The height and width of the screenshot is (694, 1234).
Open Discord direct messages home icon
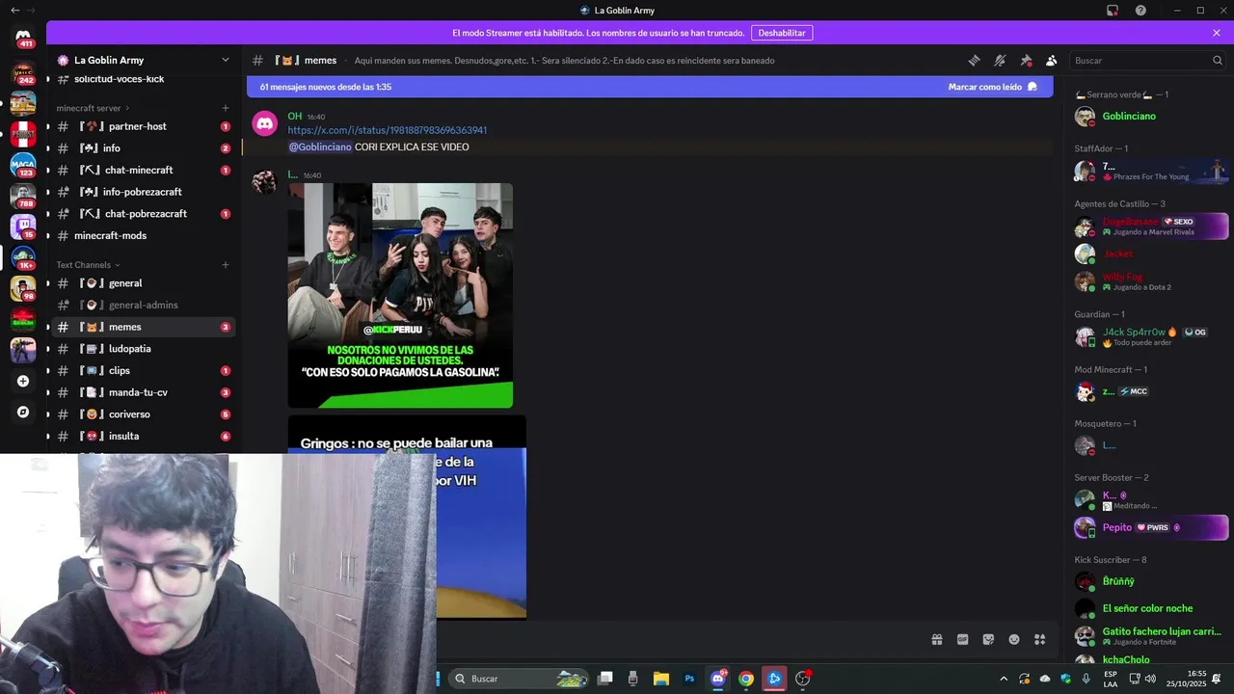point(23,37)
